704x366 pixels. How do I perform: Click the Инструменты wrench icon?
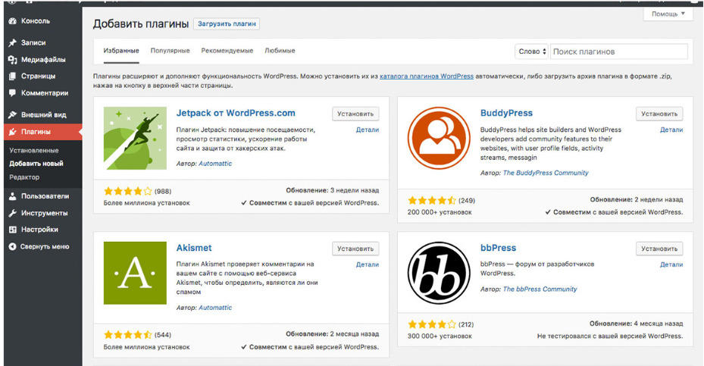(13, 213)
